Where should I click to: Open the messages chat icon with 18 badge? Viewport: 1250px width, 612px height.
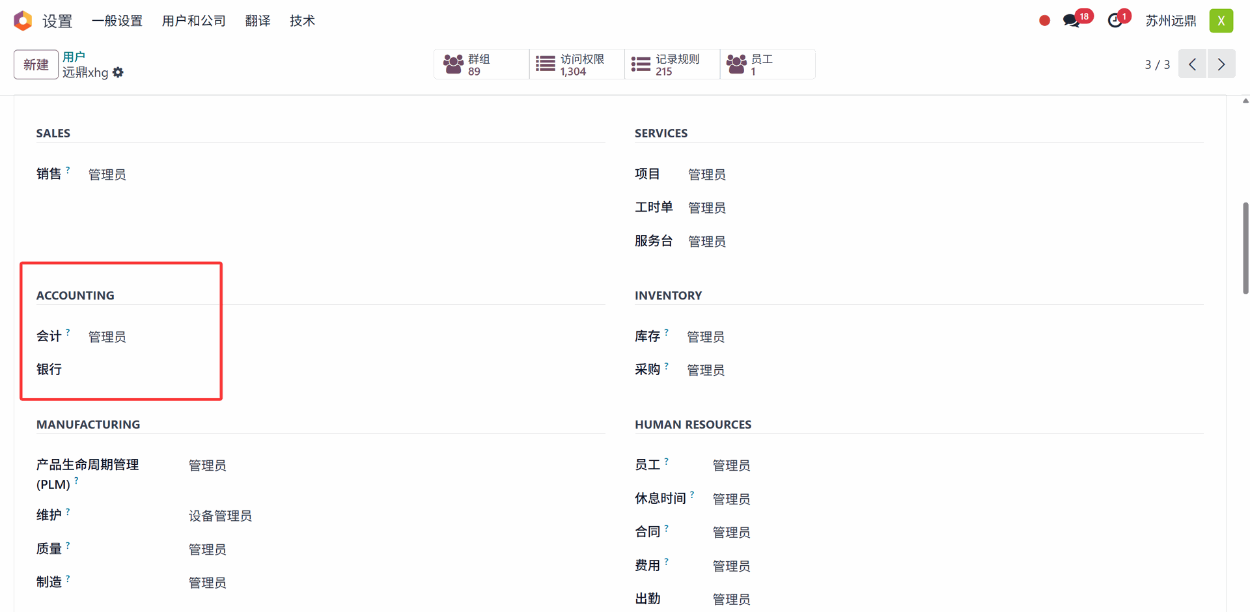[1071, 21]
